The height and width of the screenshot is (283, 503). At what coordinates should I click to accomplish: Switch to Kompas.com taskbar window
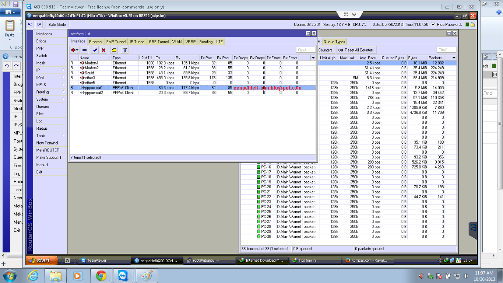(368, 261)
